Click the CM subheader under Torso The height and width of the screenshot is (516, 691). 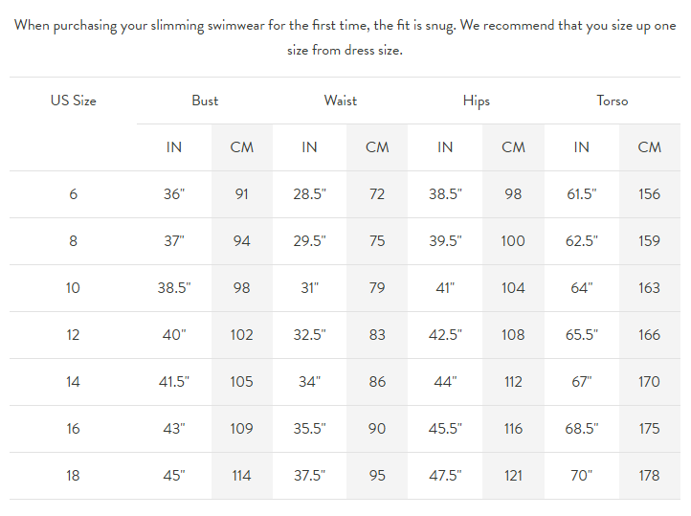click(x=649, y=147)
